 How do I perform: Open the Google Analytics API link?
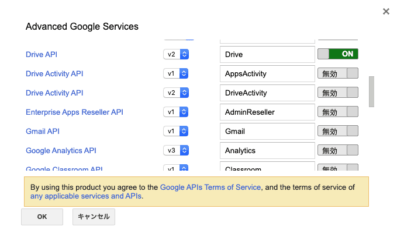point(61,150)
